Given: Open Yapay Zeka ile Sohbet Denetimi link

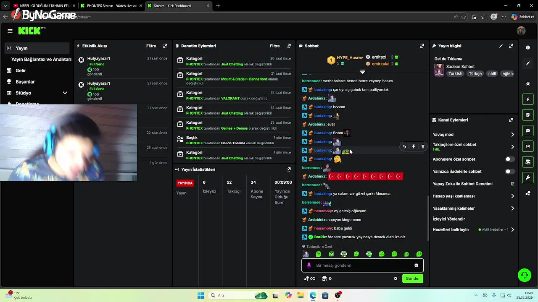Looking at the screenshot, I should (473, 184).
